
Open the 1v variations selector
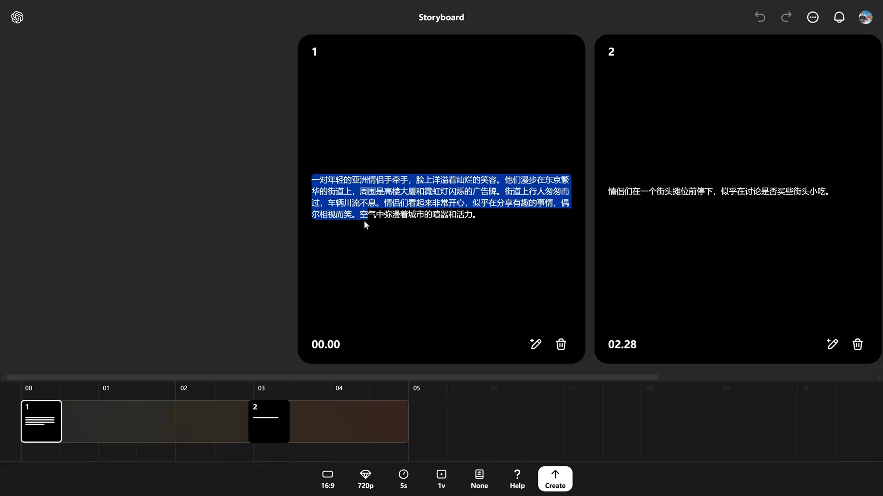(x=441, y=479)
